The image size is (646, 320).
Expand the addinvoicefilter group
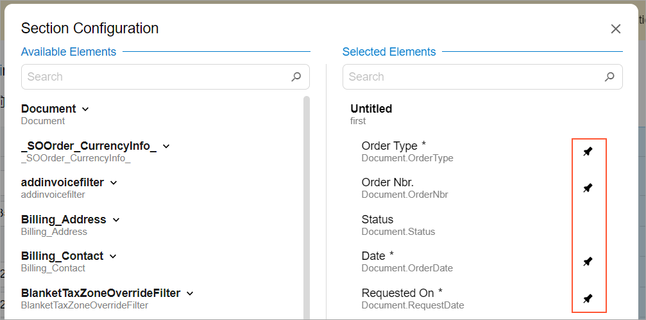(114, 182)
